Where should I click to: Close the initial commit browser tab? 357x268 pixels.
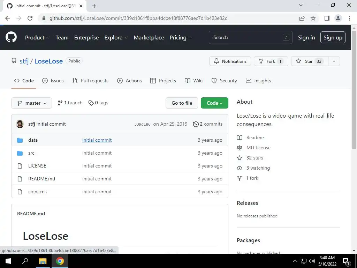[x=81, y=6]
